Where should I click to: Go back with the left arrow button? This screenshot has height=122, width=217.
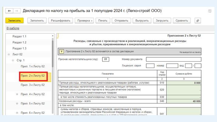click(x=9, y=11)
